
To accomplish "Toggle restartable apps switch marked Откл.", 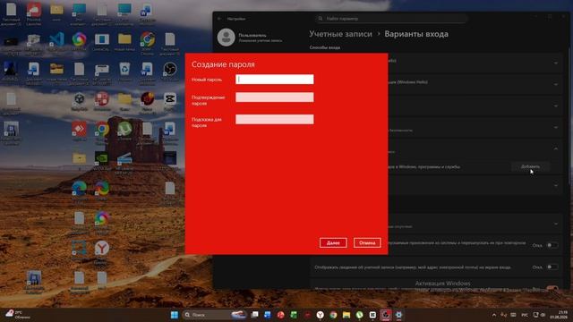I will tap(552, 245).
